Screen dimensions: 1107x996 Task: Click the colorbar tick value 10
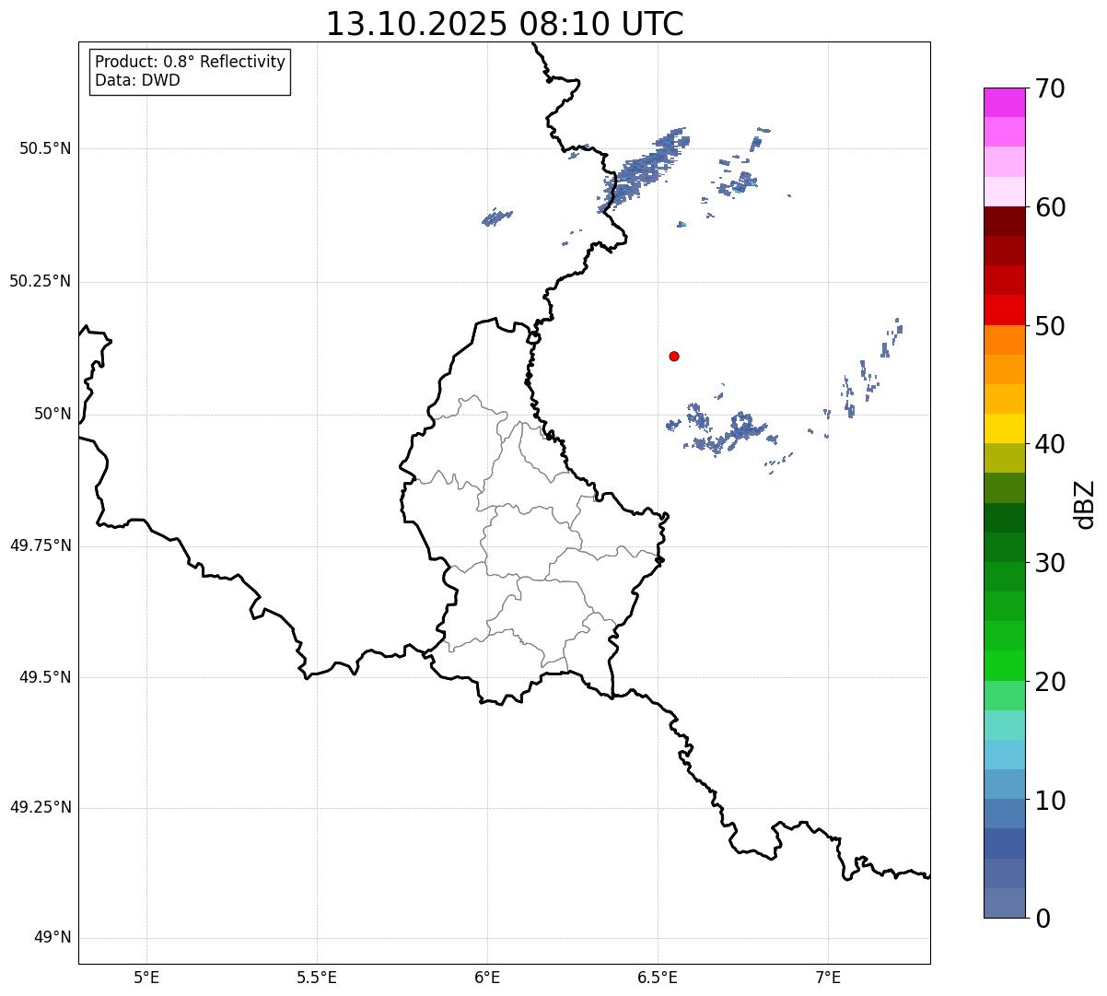tap(1049, 801)
